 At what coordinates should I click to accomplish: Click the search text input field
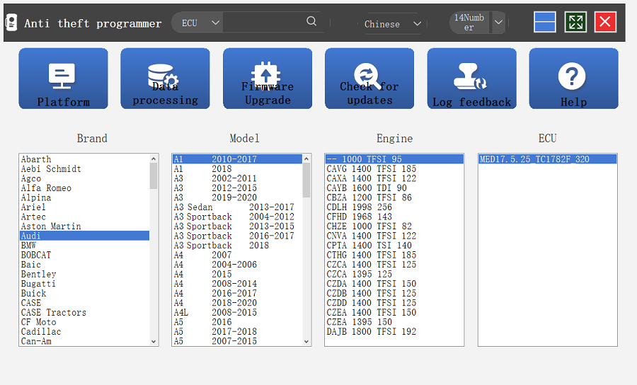[x=265, y=23]
